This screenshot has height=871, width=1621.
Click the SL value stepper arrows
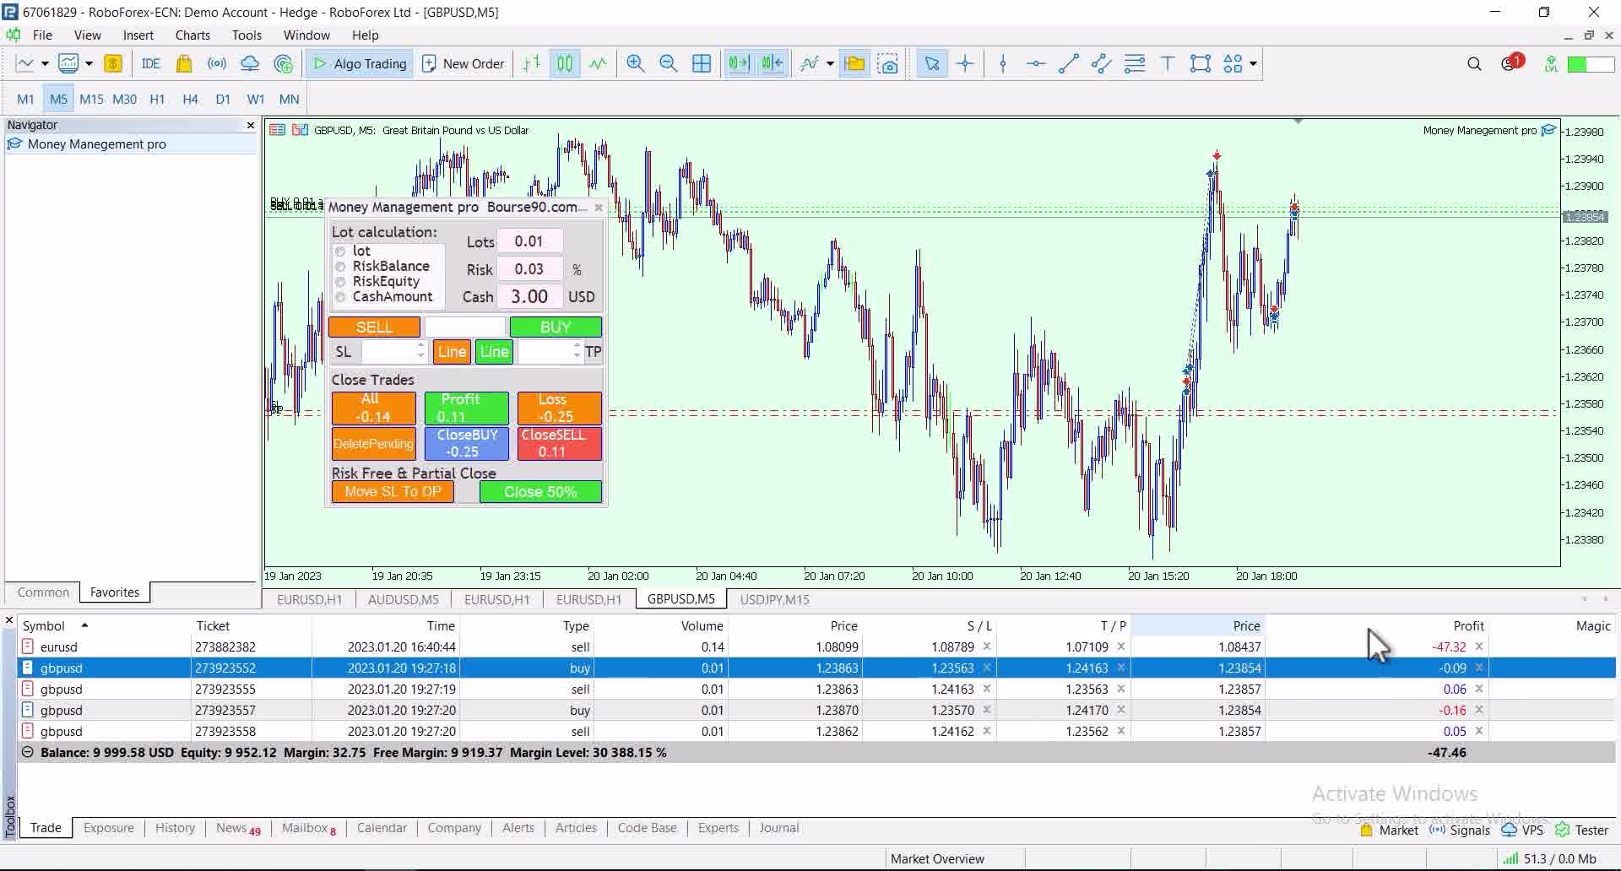click(420, 351)
